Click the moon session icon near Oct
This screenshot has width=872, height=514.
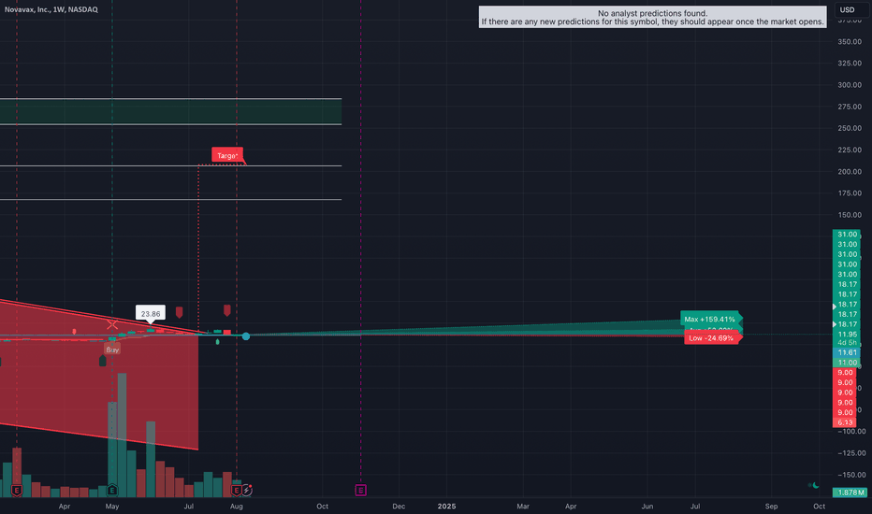(816, 485)
